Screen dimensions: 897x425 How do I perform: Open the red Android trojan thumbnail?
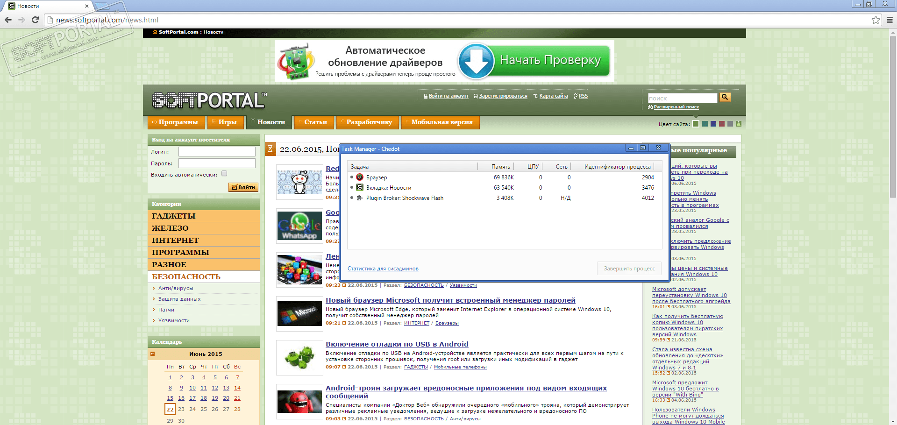pos(299,401)
